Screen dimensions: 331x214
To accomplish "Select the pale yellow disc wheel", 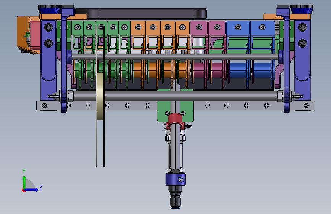I will coord(100,96).
